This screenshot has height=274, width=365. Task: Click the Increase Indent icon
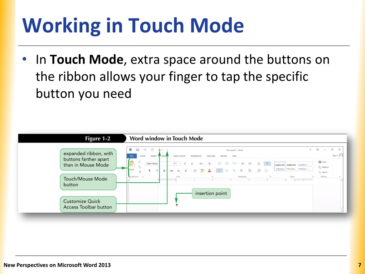click(250, 163)
